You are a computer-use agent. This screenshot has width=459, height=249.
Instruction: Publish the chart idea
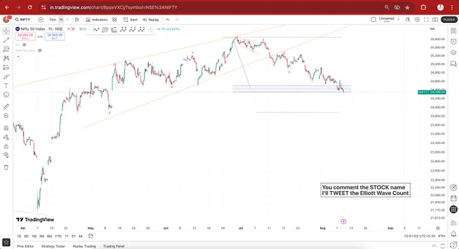coord(449,20)
